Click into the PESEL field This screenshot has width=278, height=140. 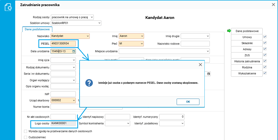click(63, 44)
